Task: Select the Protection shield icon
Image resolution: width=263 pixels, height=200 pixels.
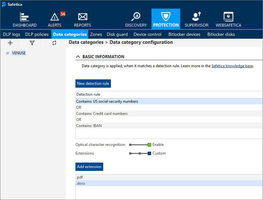Action: coord(166,16)
